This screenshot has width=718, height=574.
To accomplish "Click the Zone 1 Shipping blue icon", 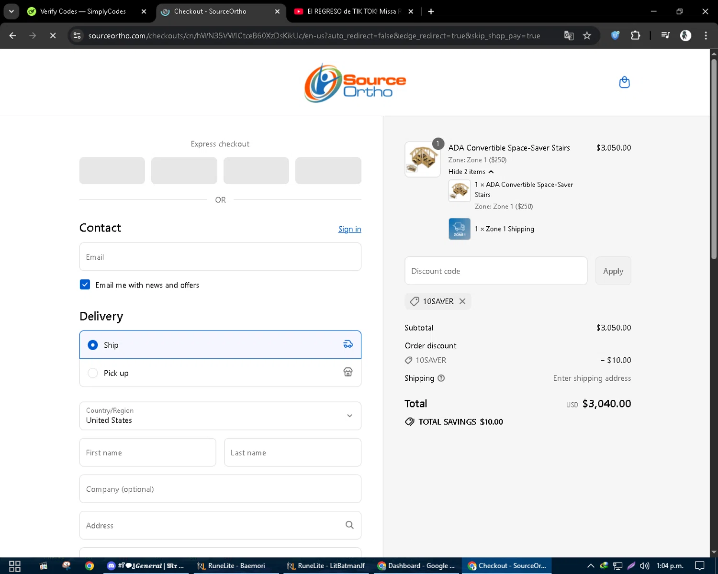I will [459, 229].
